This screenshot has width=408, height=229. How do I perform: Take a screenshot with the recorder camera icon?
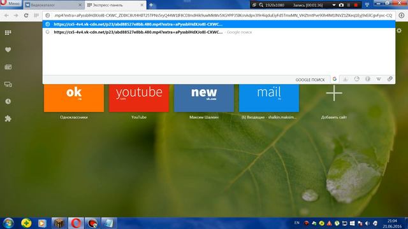[x=341, y=5]
